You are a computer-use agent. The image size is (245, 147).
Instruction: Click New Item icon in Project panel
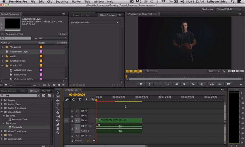pyautogui.click(x=59, y=85)
